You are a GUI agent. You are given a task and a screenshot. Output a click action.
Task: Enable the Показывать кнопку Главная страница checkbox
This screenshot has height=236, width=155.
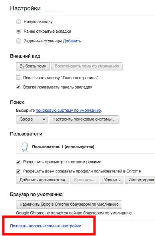coord(18,78)
